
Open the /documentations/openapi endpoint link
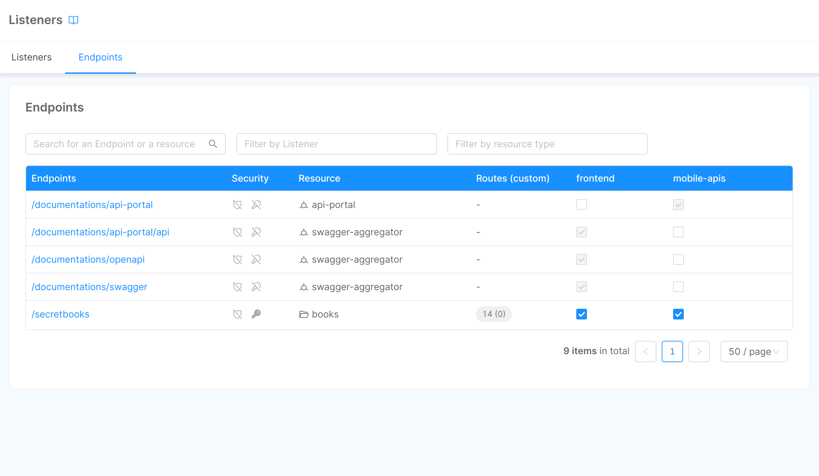(88, 259)
